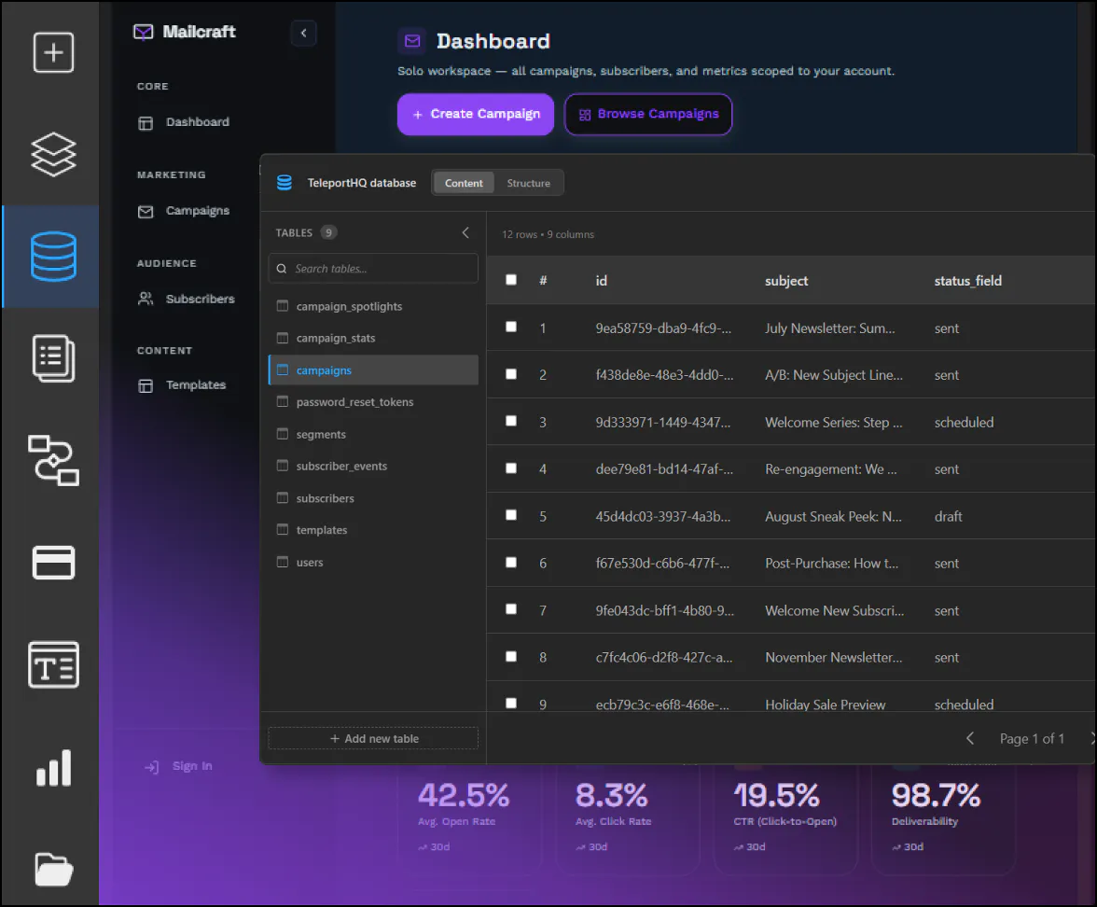Viewport: 1097px width, 907px height.
Task: Switch to the Structure tab
Action: click(528, 183)
